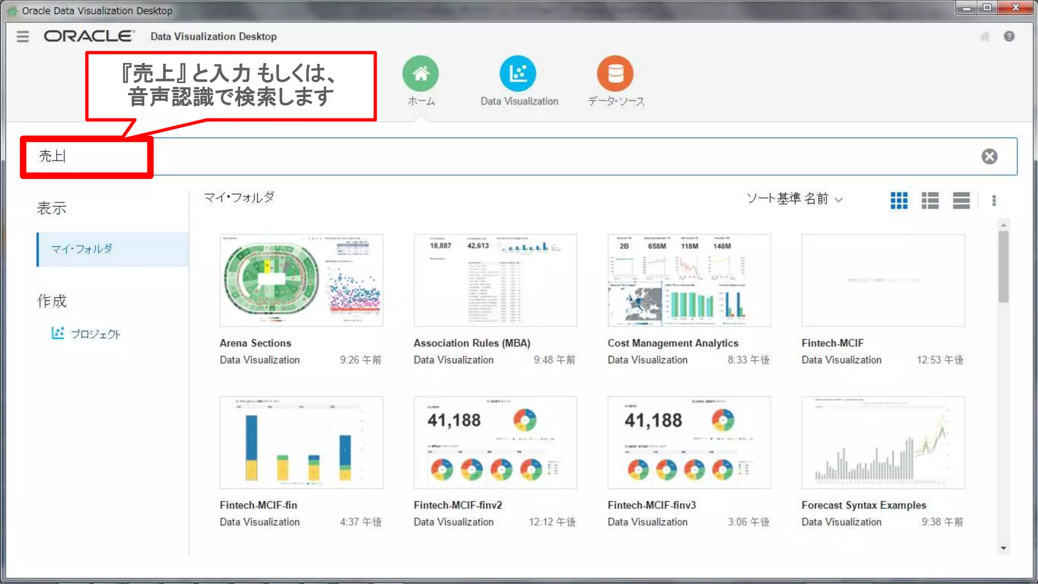Switch to grid thumbnail view
Screen dimensions: 1038x584
899,200
